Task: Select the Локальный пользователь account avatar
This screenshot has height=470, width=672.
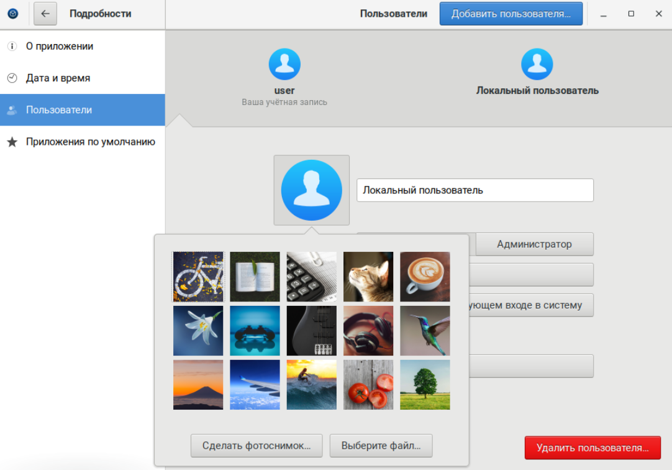Action: [x=537, y=65]
